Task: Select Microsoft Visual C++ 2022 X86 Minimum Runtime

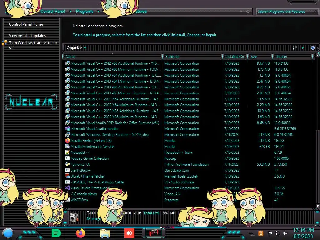Action: [115, 117]
